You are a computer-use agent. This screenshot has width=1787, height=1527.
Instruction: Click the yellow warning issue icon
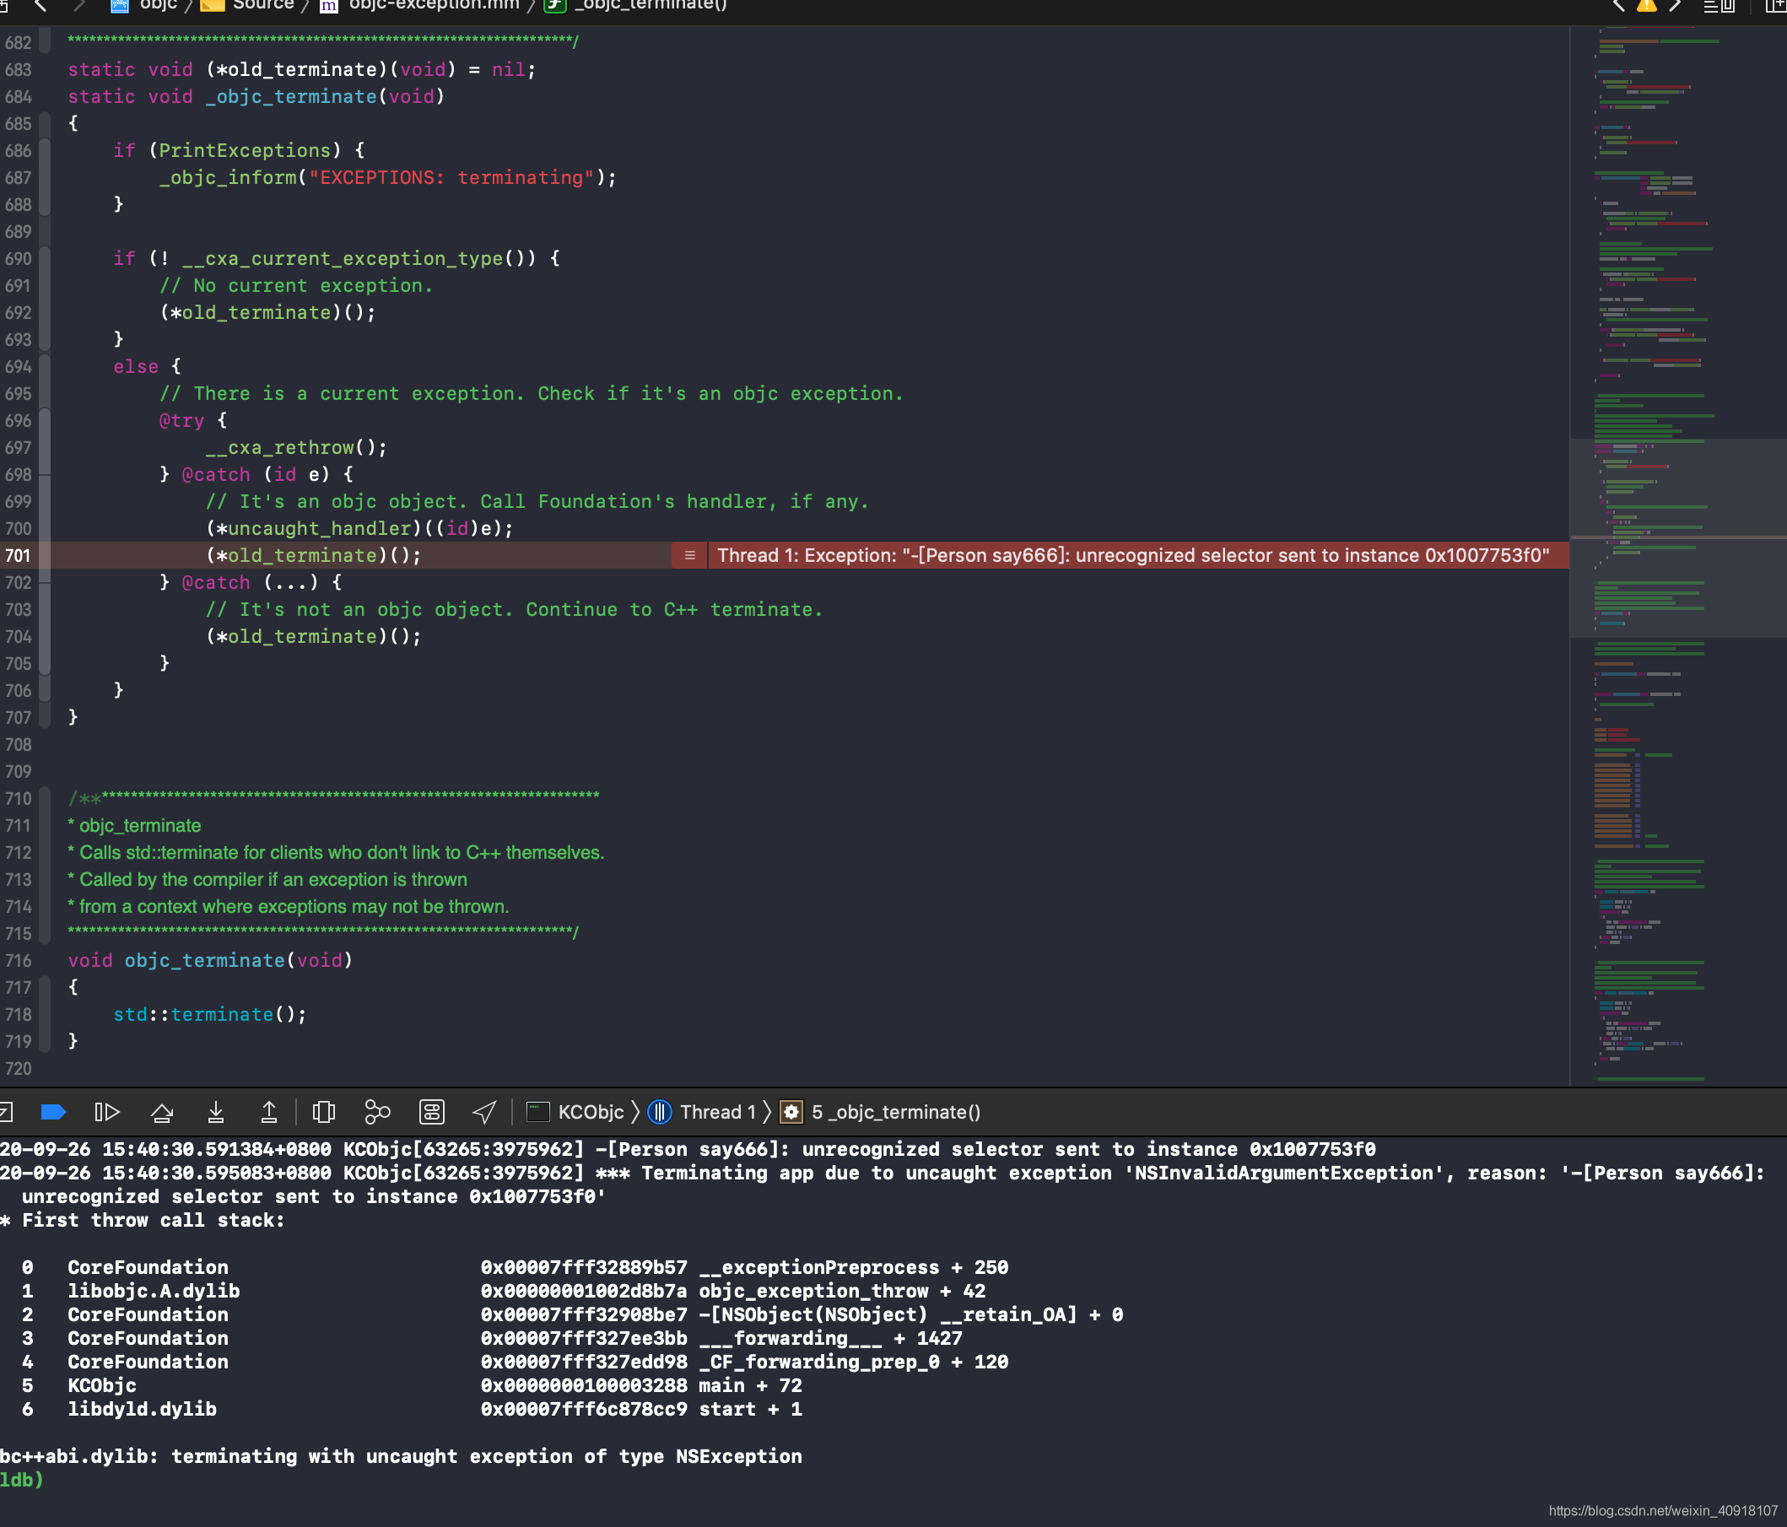click(x=1646, y=5)
